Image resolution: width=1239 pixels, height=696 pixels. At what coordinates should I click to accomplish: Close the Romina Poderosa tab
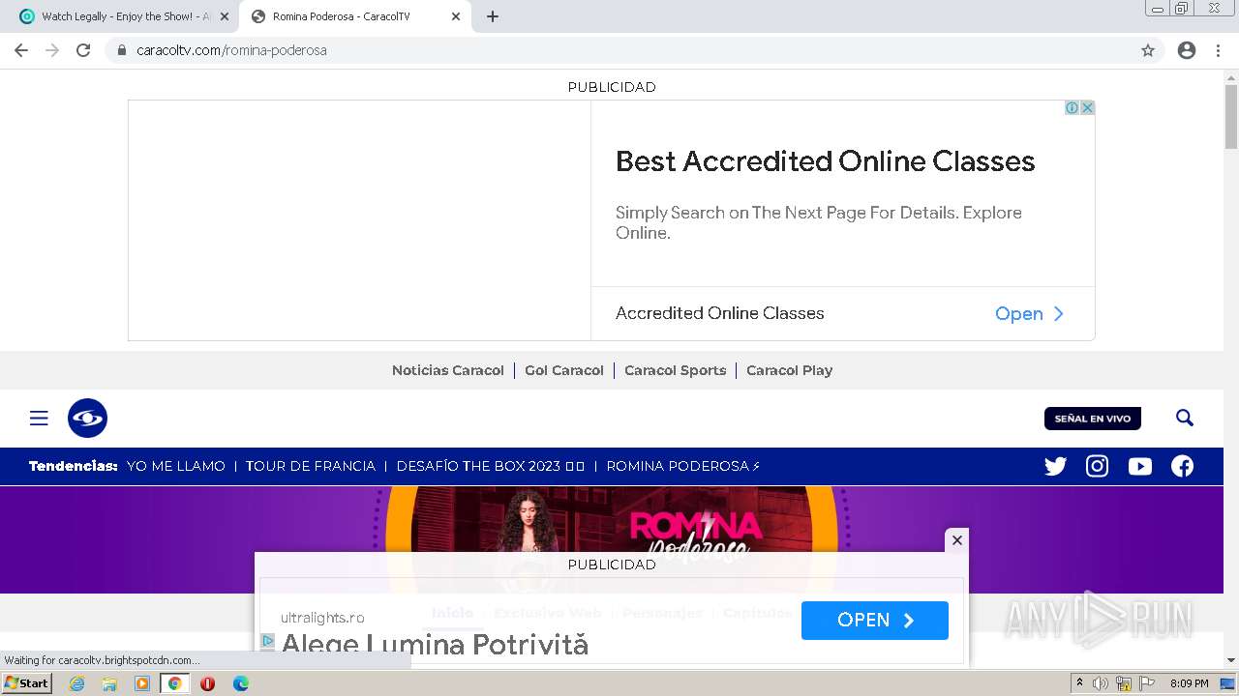coord(456,16)
